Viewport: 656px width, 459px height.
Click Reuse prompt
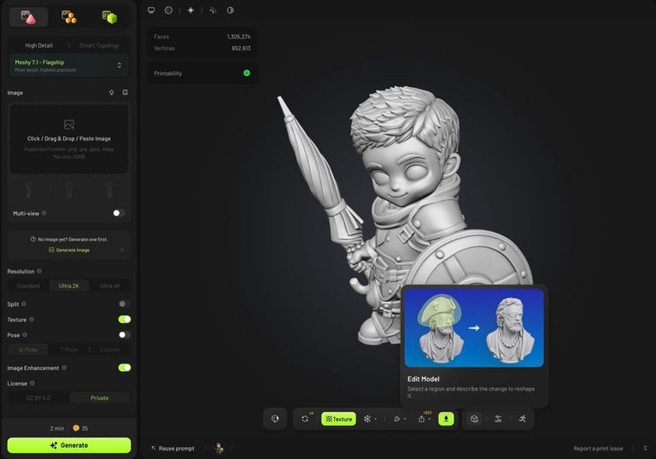click(x=173, y=448)
